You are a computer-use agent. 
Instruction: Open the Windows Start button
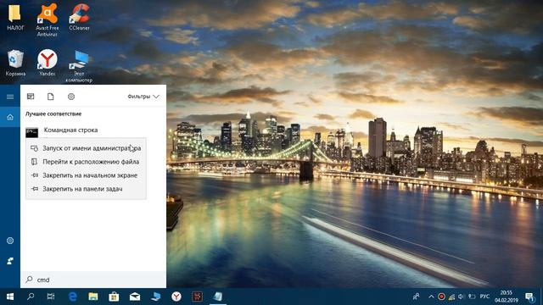(x=10, y=297)
